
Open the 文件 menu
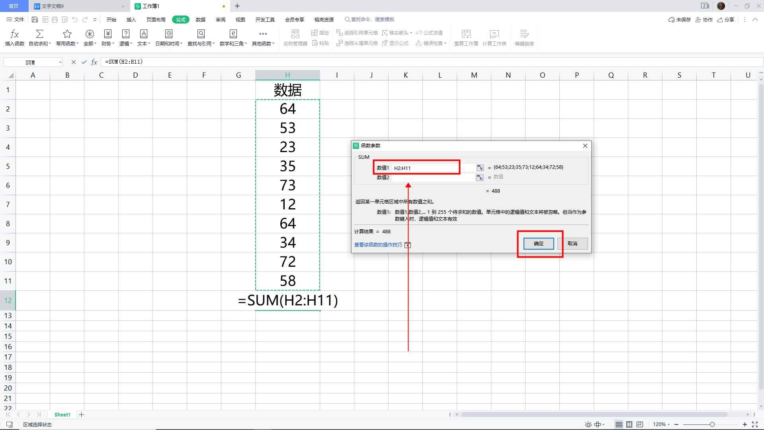(x=15, y=20)
